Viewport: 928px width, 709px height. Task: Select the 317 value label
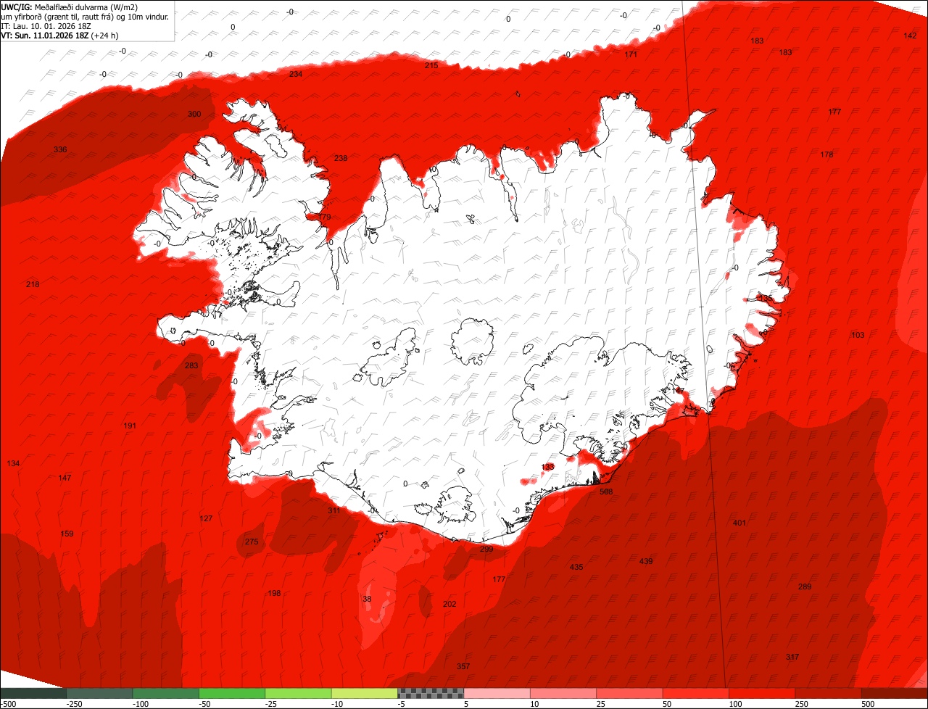(x=792, y=657)
